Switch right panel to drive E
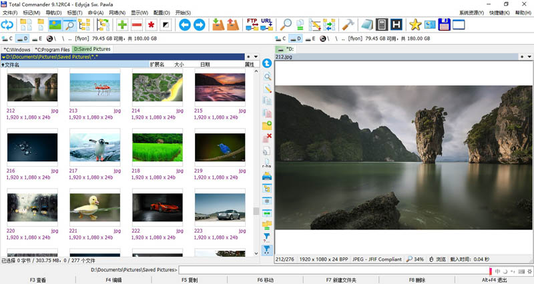534x284 pixels. [x=310, y=39]
